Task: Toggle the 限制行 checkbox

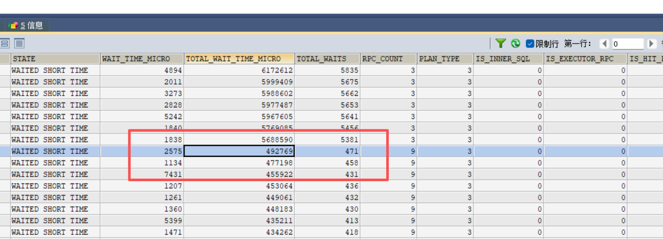Action: (530, 44)
